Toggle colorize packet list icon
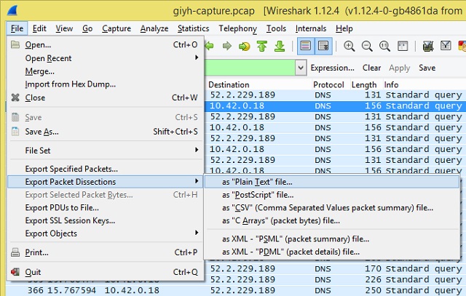 pos(306,46)
